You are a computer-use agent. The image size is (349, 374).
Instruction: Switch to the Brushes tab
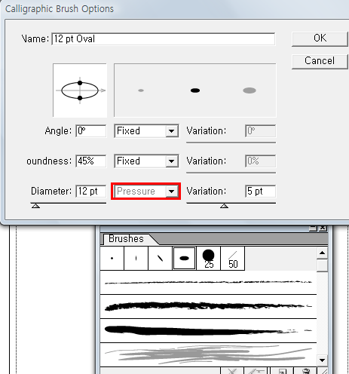tap(126, 239)
